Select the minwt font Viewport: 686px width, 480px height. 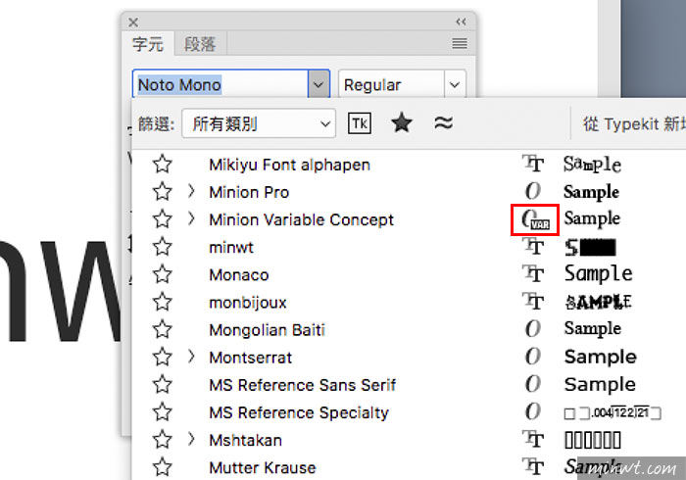pos(231,248)
